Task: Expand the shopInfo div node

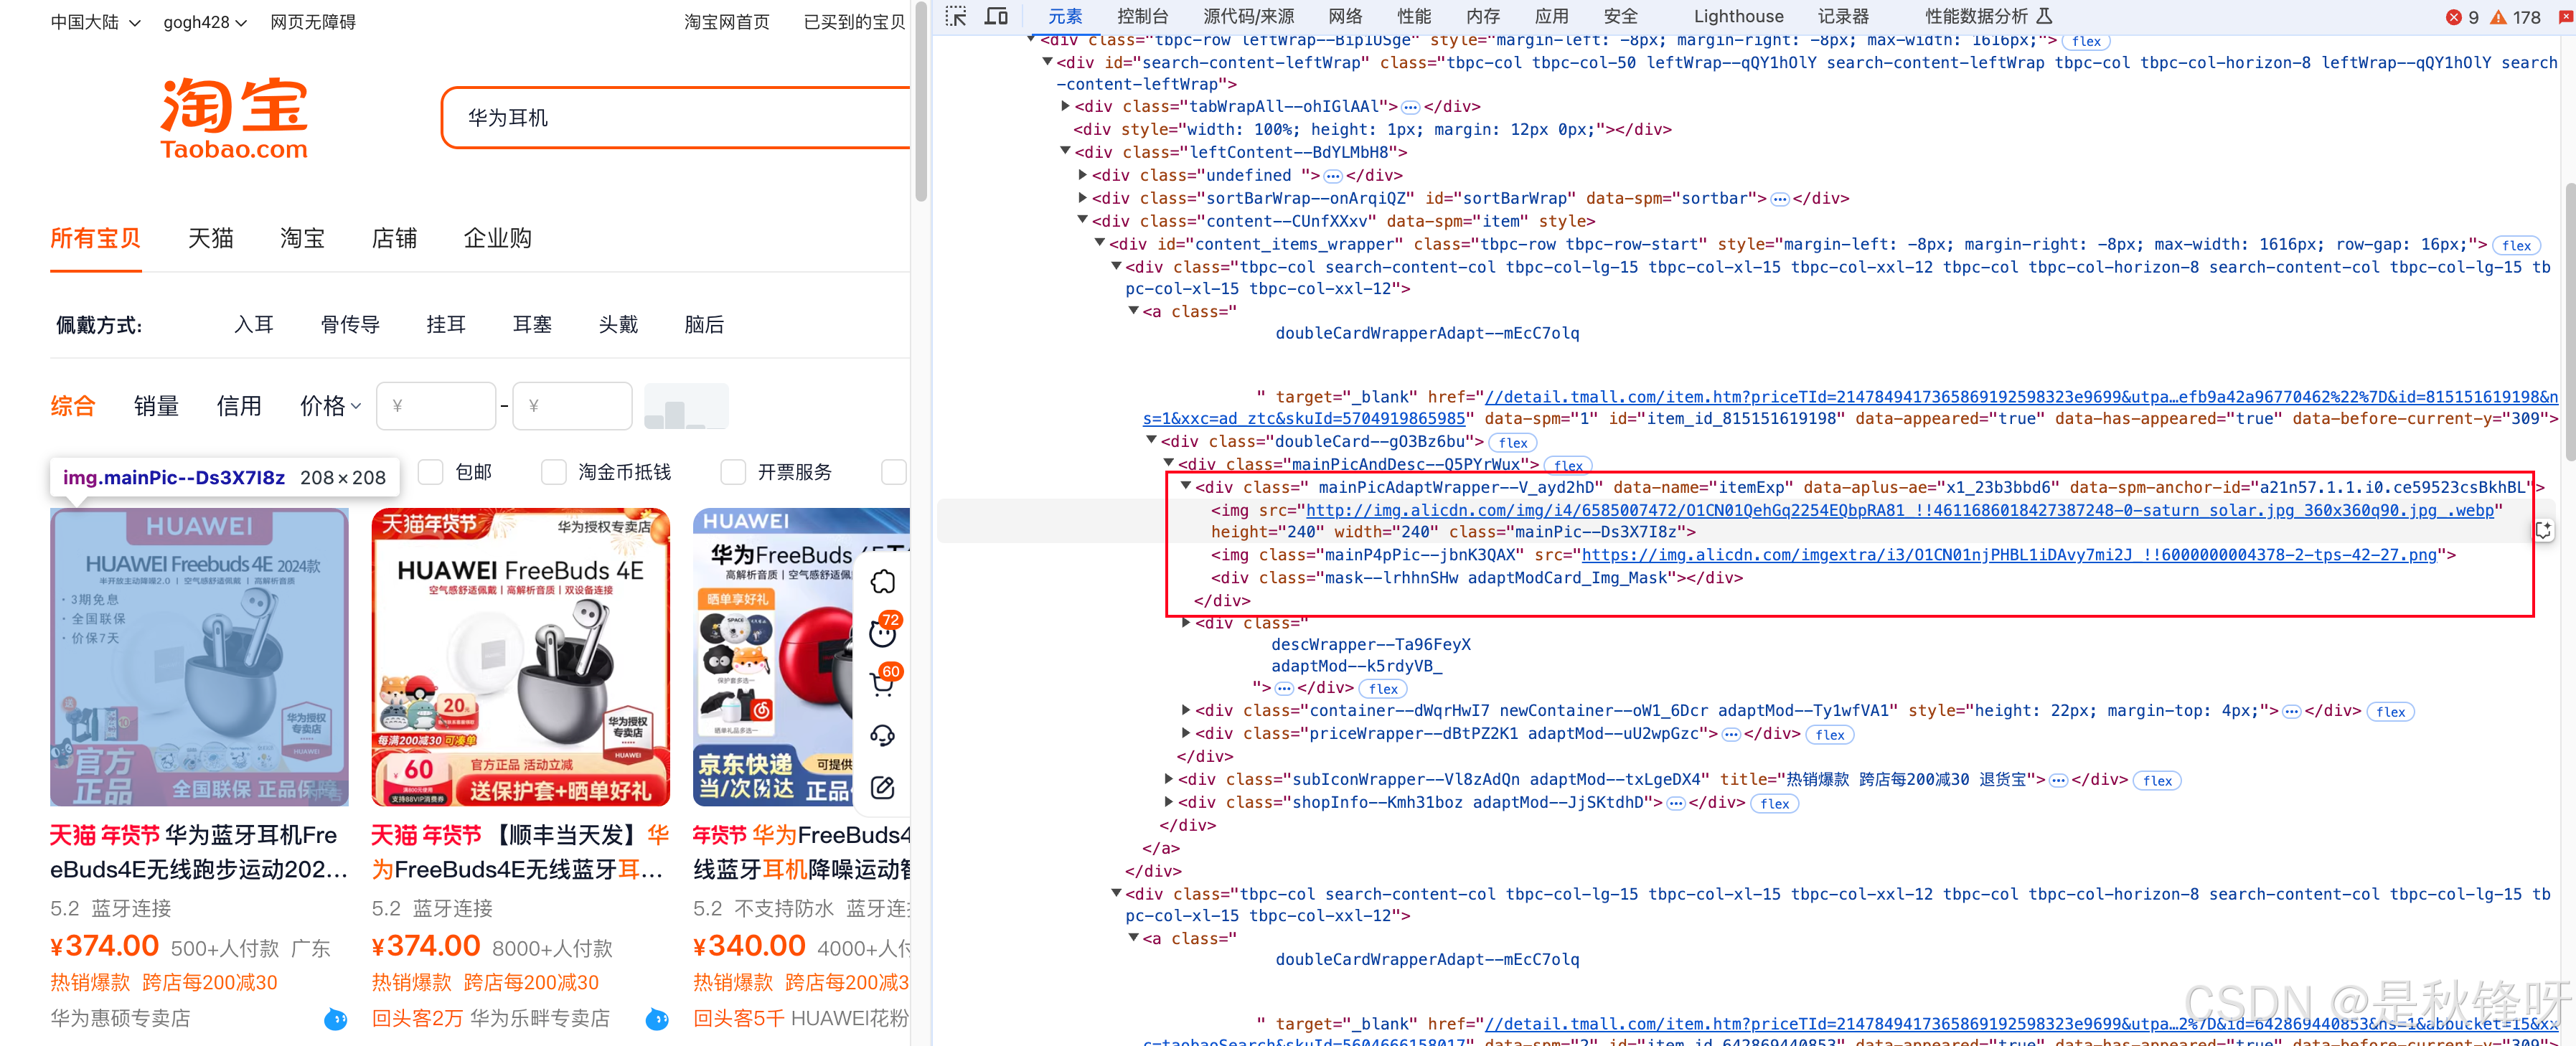Action: pyautogui.click(x=1169, y=802)
